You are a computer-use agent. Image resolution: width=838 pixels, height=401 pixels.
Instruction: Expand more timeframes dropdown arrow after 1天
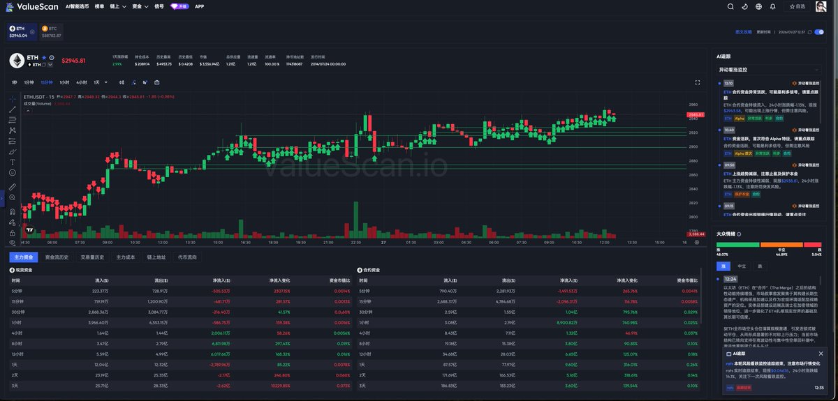(x=106, y=82)
